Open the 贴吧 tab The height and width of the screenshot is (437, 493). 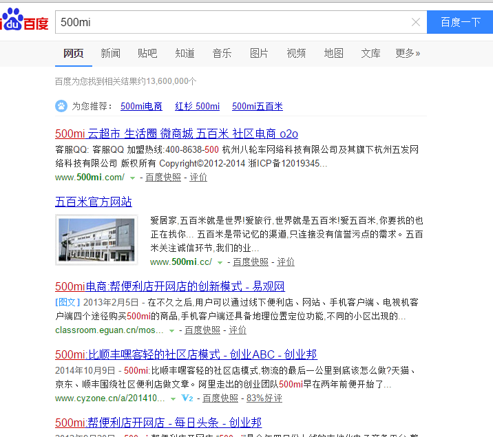pos(147,53)
